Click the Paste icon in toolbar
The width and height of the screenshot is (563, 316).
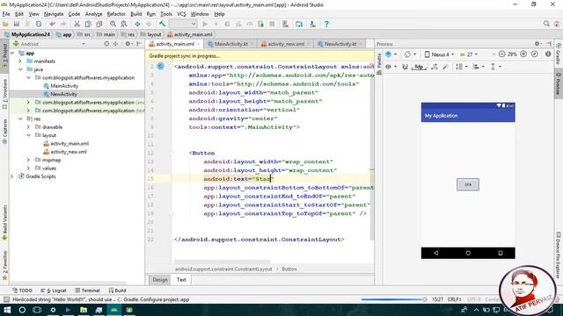[x=99, y=24]
